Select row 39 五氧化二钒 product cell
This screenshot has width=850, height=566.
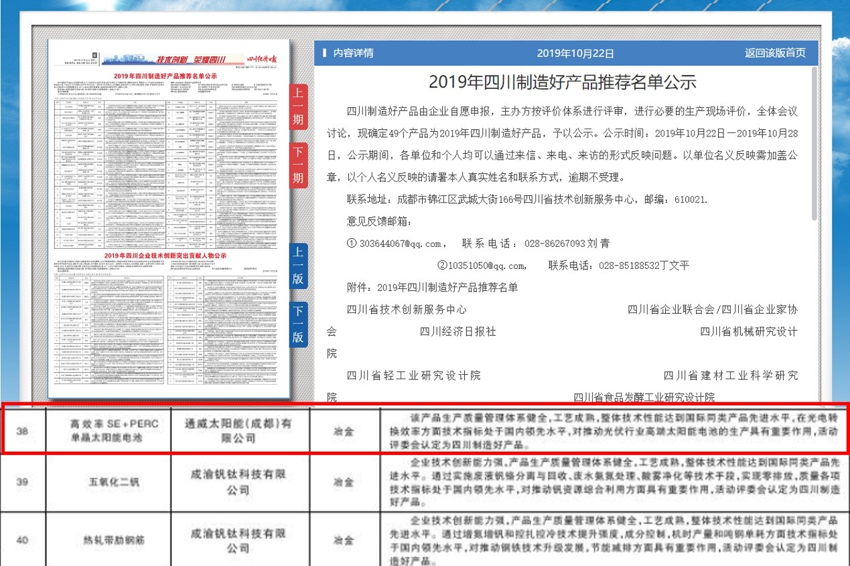107,482
